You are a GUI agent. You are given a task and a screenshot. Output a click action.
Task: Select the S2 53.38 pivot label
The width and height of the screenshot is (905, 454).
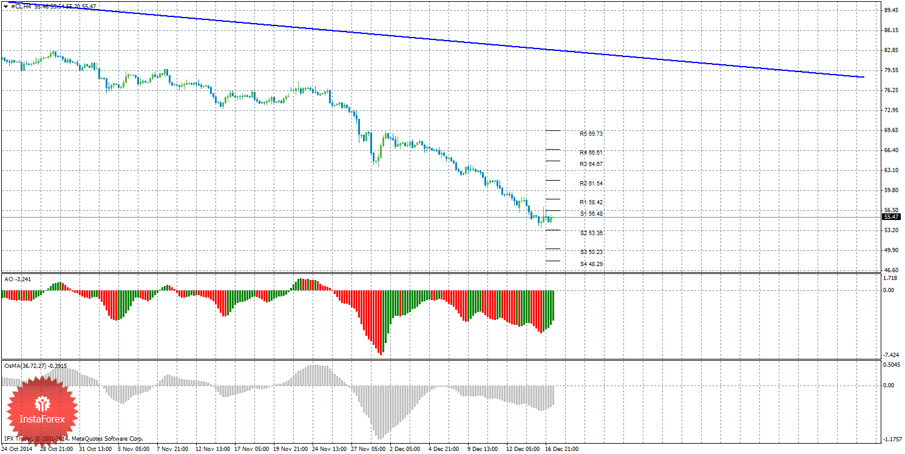591,233
